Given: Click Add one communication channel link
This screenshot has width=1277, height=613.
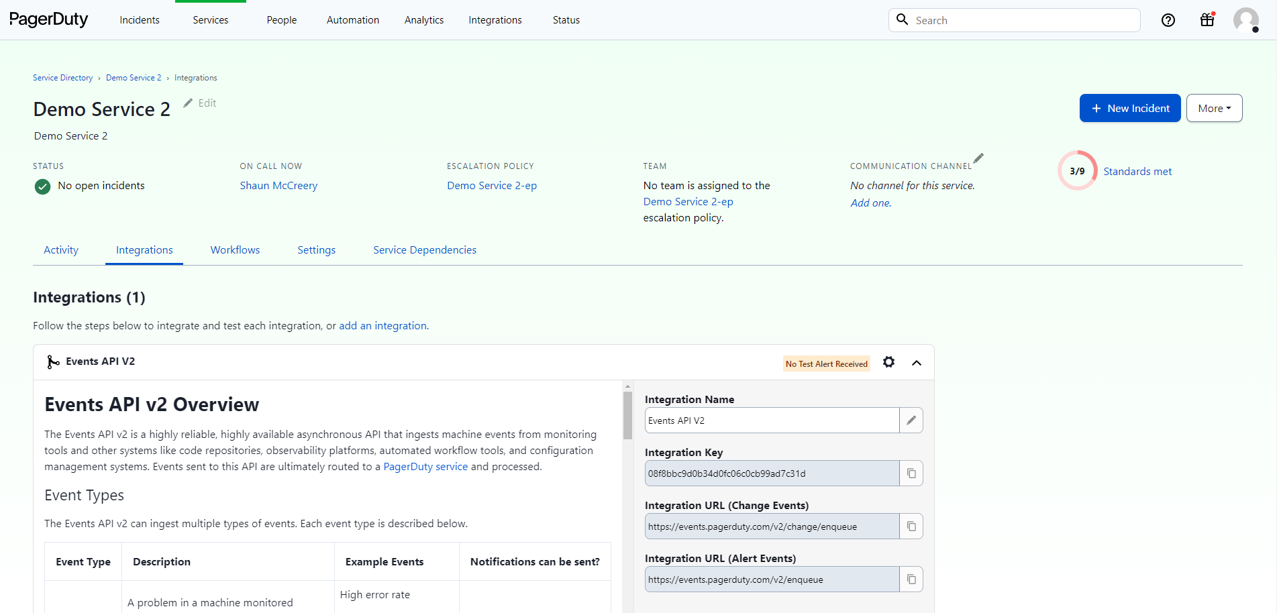Looking at the screenshot, I should click(x=871, y=203).
